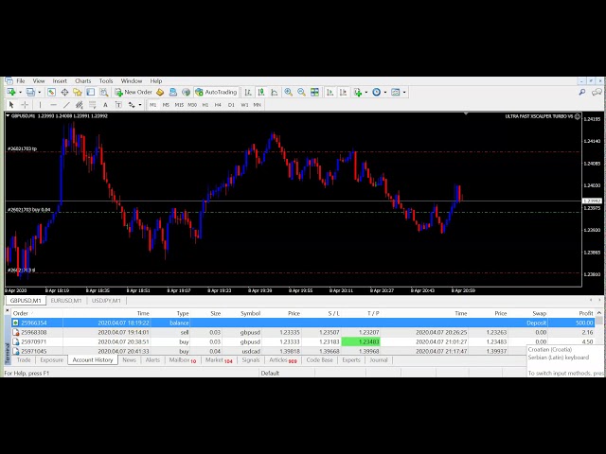Expand the new chart dropdown arrow
The width and height of the screenshot is (606, 454).
(x=22, y=93)
